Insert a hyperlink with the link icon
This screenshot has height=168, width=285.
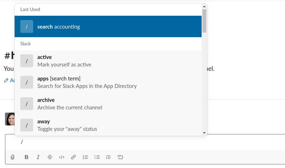pos(73,157)
